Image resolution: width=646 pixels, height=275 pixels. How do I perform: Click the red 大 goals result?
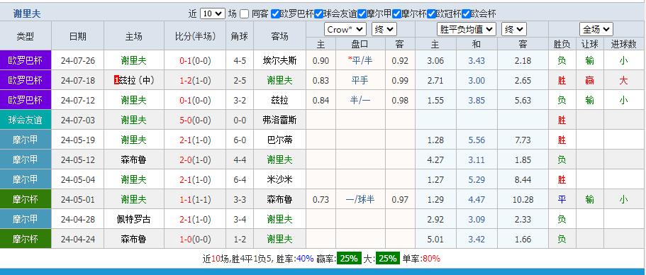623,80
